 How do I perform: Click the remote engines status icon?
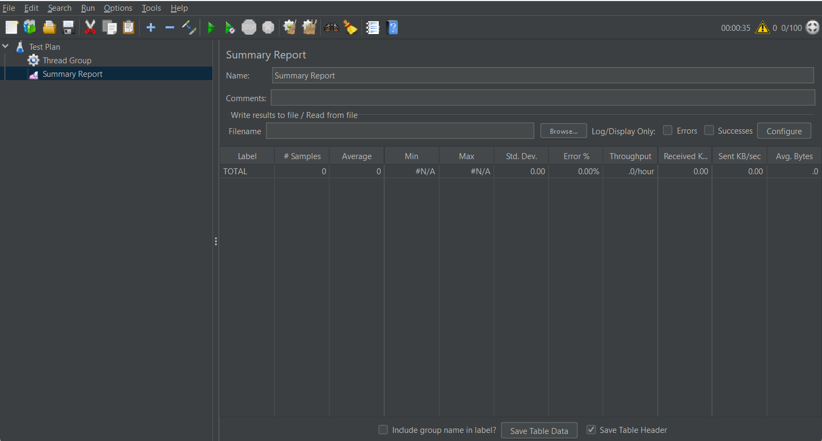813,27
